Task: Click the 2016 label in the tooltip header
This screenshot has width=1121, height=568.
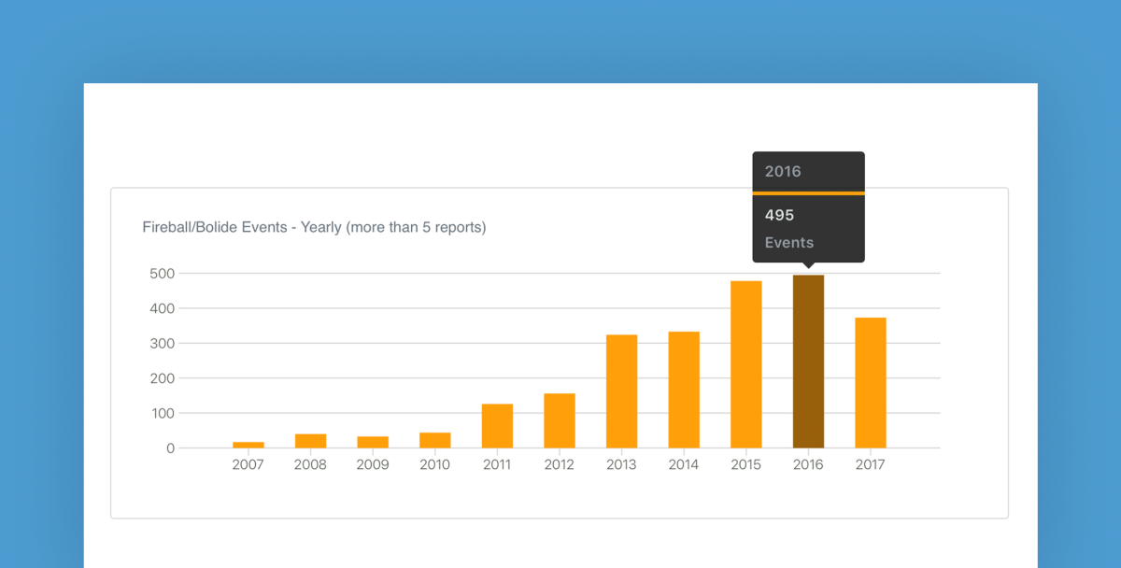Action: [783, 171]
